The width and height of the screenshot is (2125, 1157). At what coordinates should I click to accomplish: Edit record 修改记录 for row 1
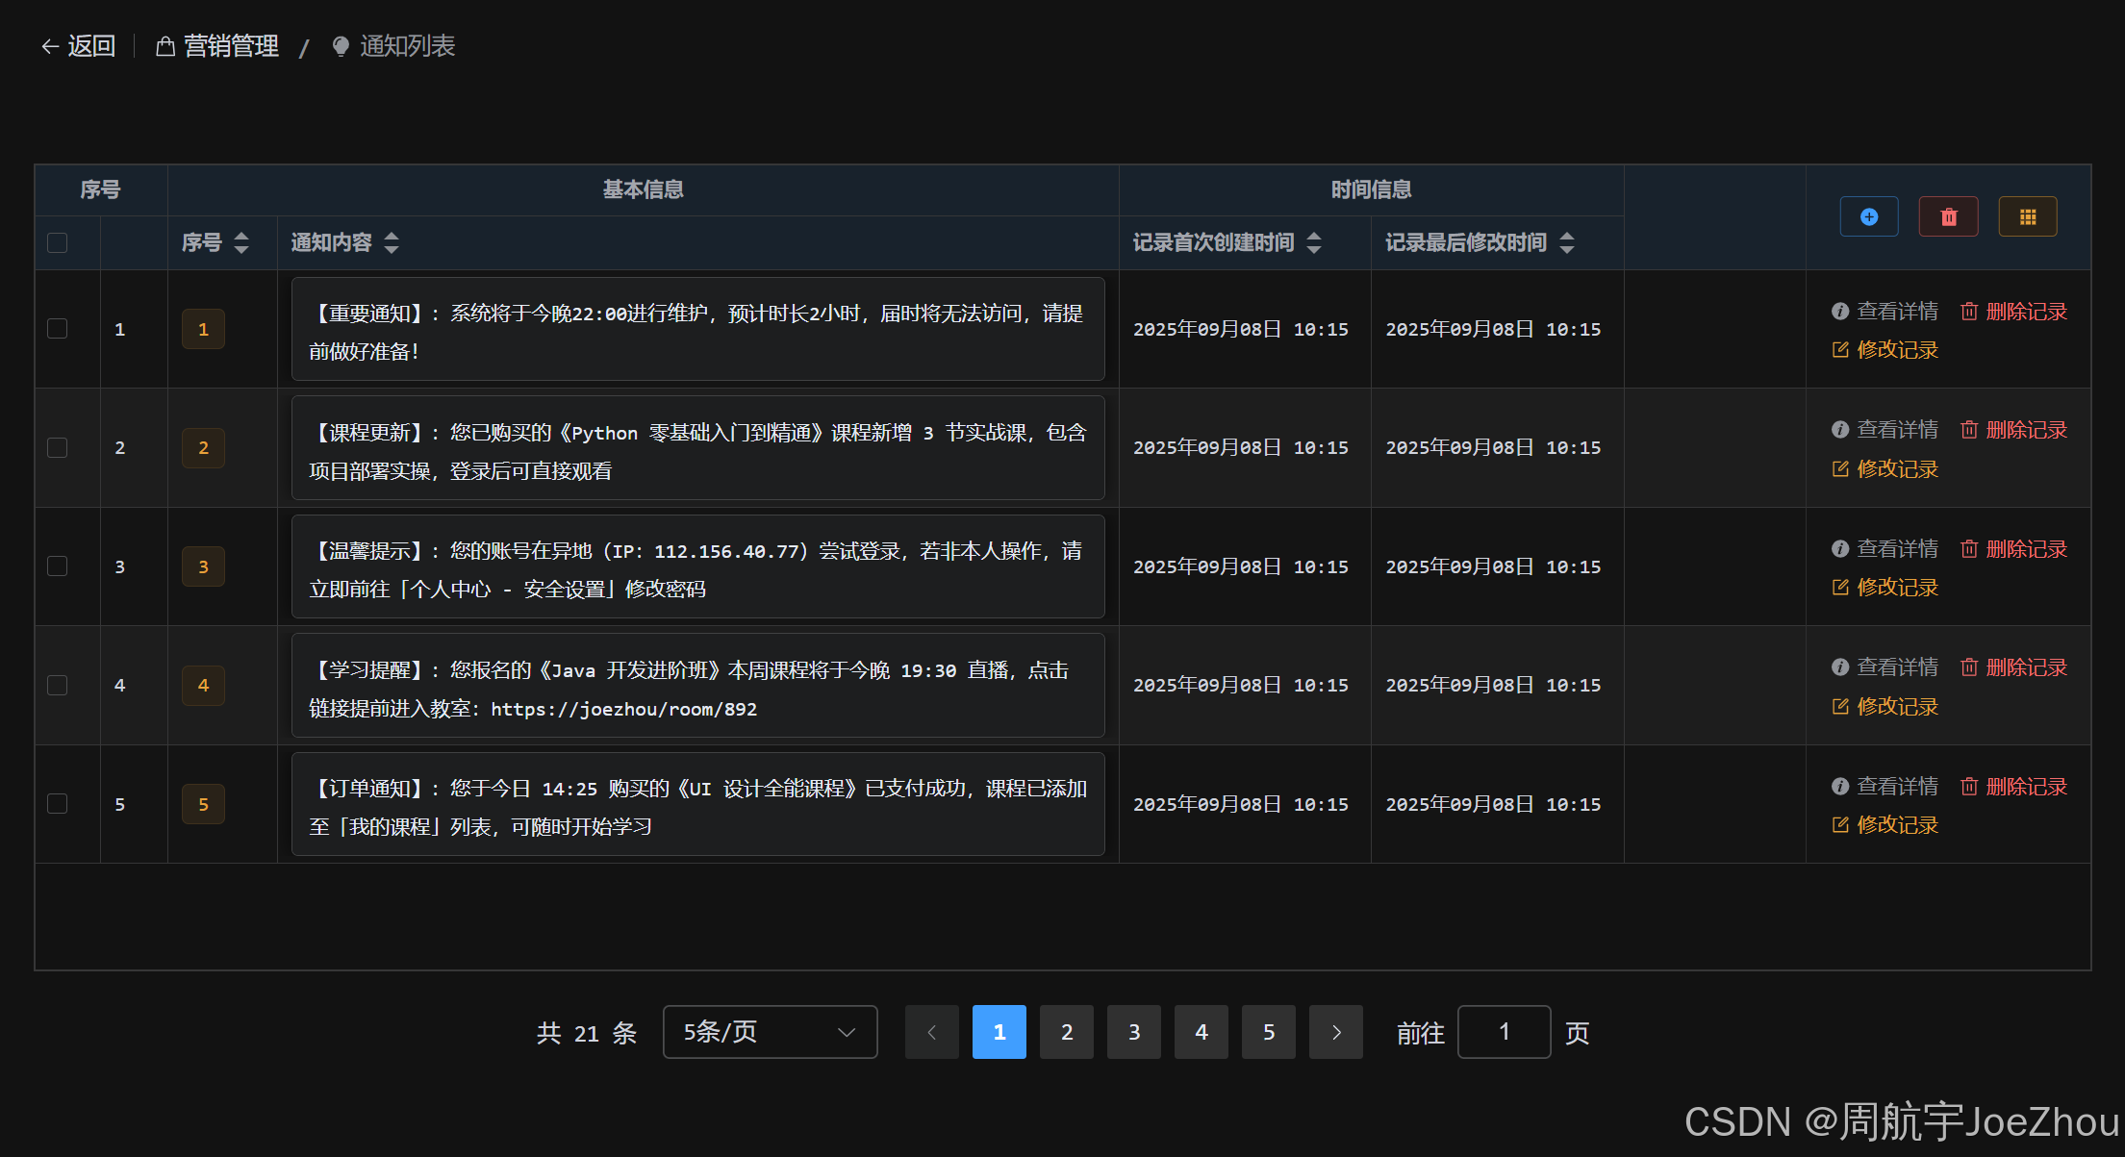pos(1885,350)
